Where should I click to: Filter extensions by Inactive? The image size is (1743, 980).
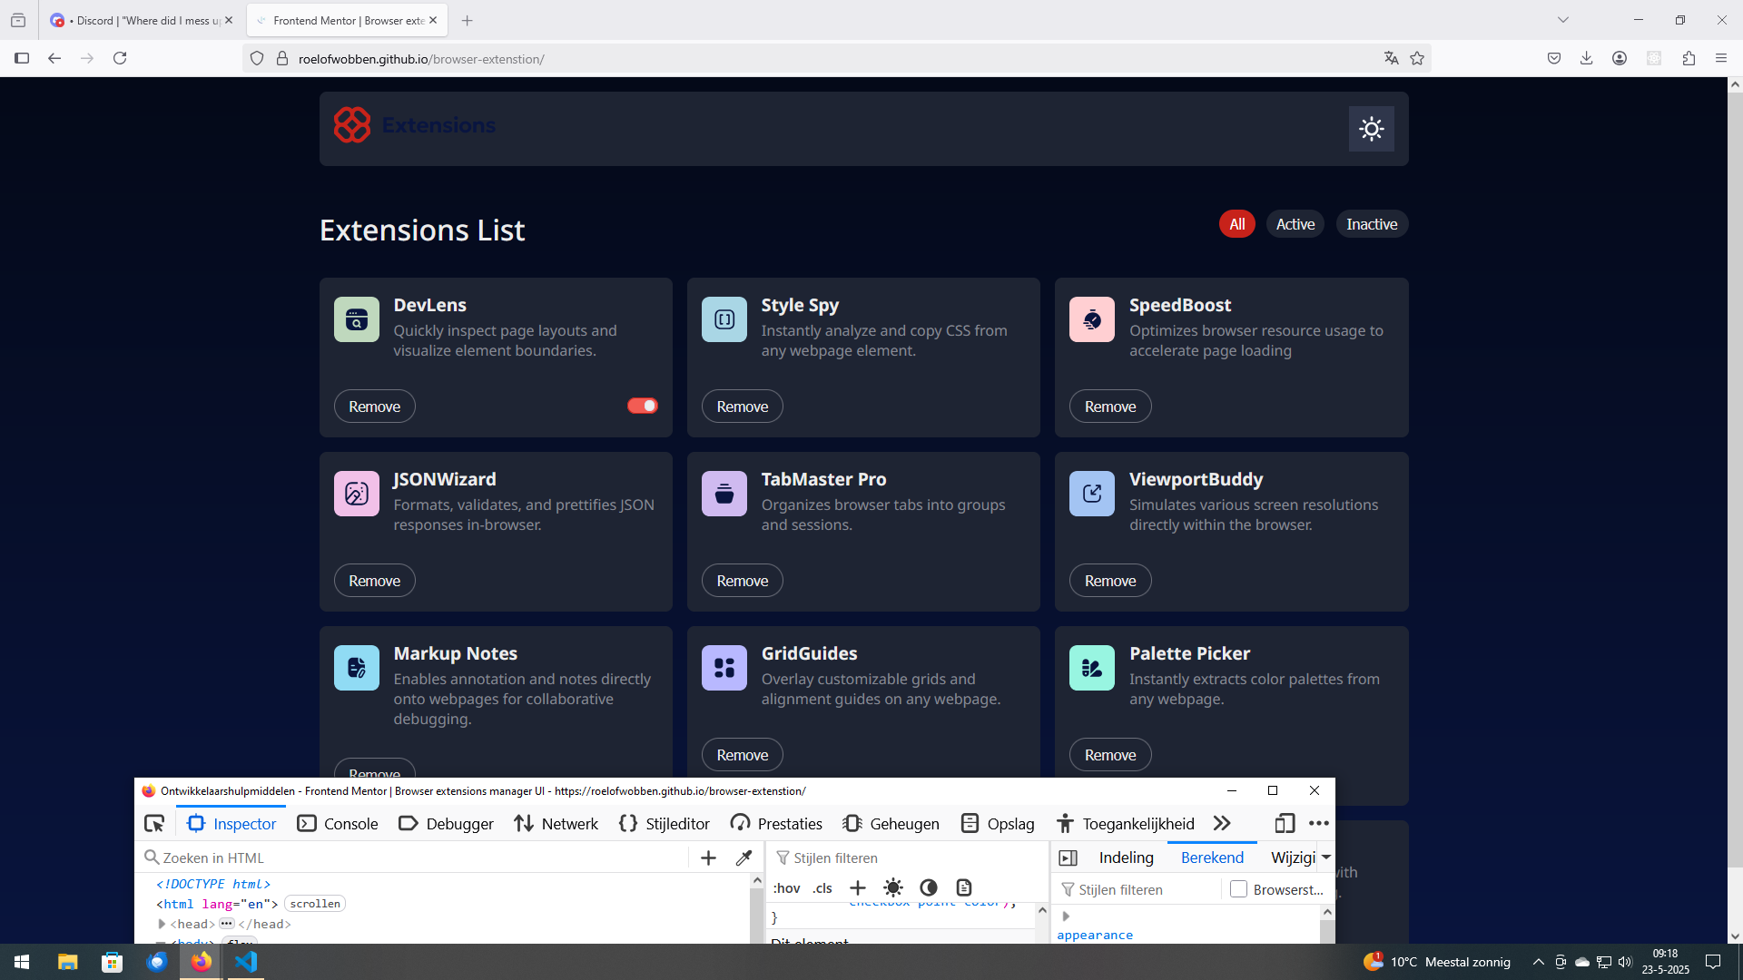[x=1371, y=224]
